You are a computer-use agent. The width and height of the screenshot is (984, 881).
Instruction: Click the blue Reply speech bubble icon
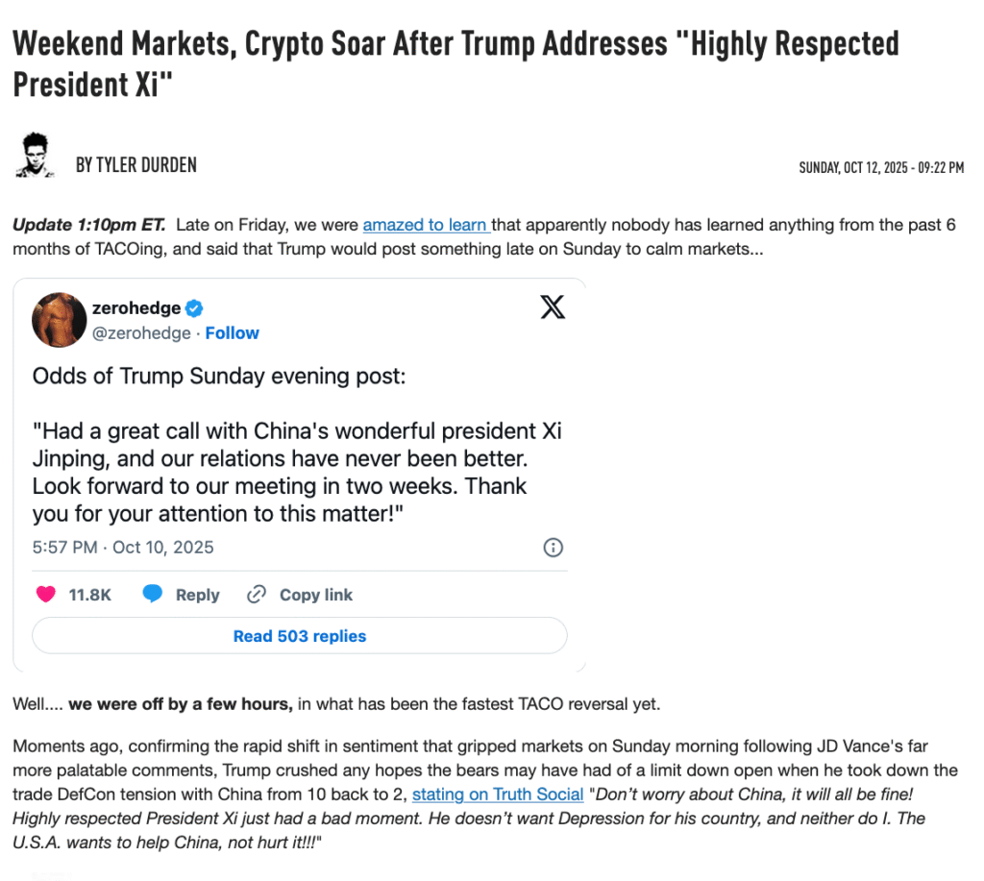(152, 595)
